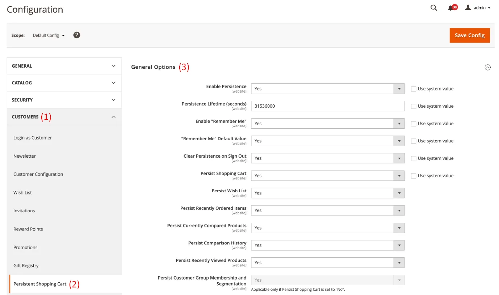Click the admin user account icon
The height and width of the screenshot is (295, 499).
[x=468, y=8]
